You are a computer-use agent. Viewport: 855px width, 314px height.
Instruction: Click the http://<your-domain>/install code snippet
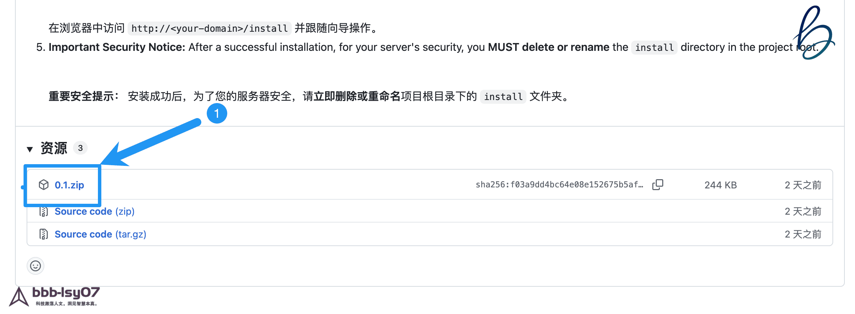[209, 28]
